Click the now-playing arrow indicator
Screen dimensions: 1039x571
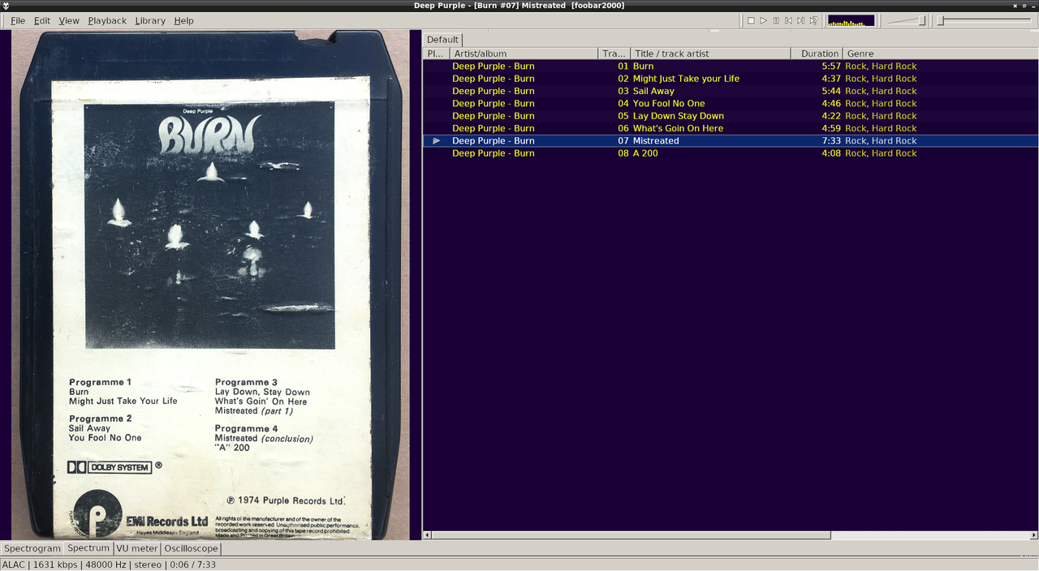(x=436, y=140)
